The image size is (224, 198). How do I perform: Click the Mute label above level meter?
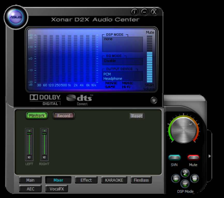tap(150, 33)
